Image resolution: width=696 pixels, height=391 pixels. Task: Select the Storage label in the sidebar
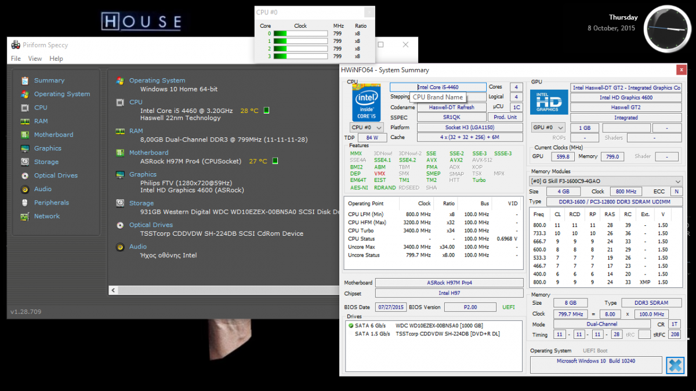46,162
